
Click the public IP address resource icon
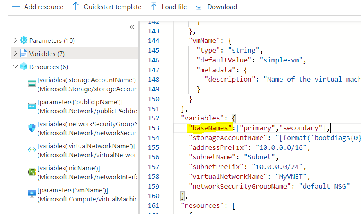[32, 106]
